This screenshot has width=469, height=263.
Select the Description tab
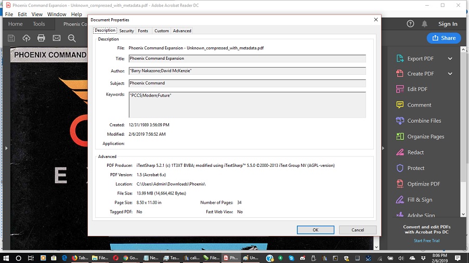105,31
